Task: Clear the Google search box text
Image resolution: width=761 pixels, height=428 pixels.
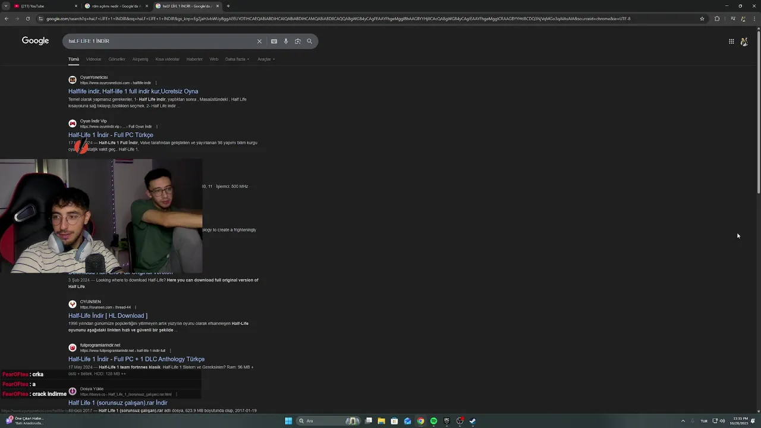Action: (x=259, y=41)
